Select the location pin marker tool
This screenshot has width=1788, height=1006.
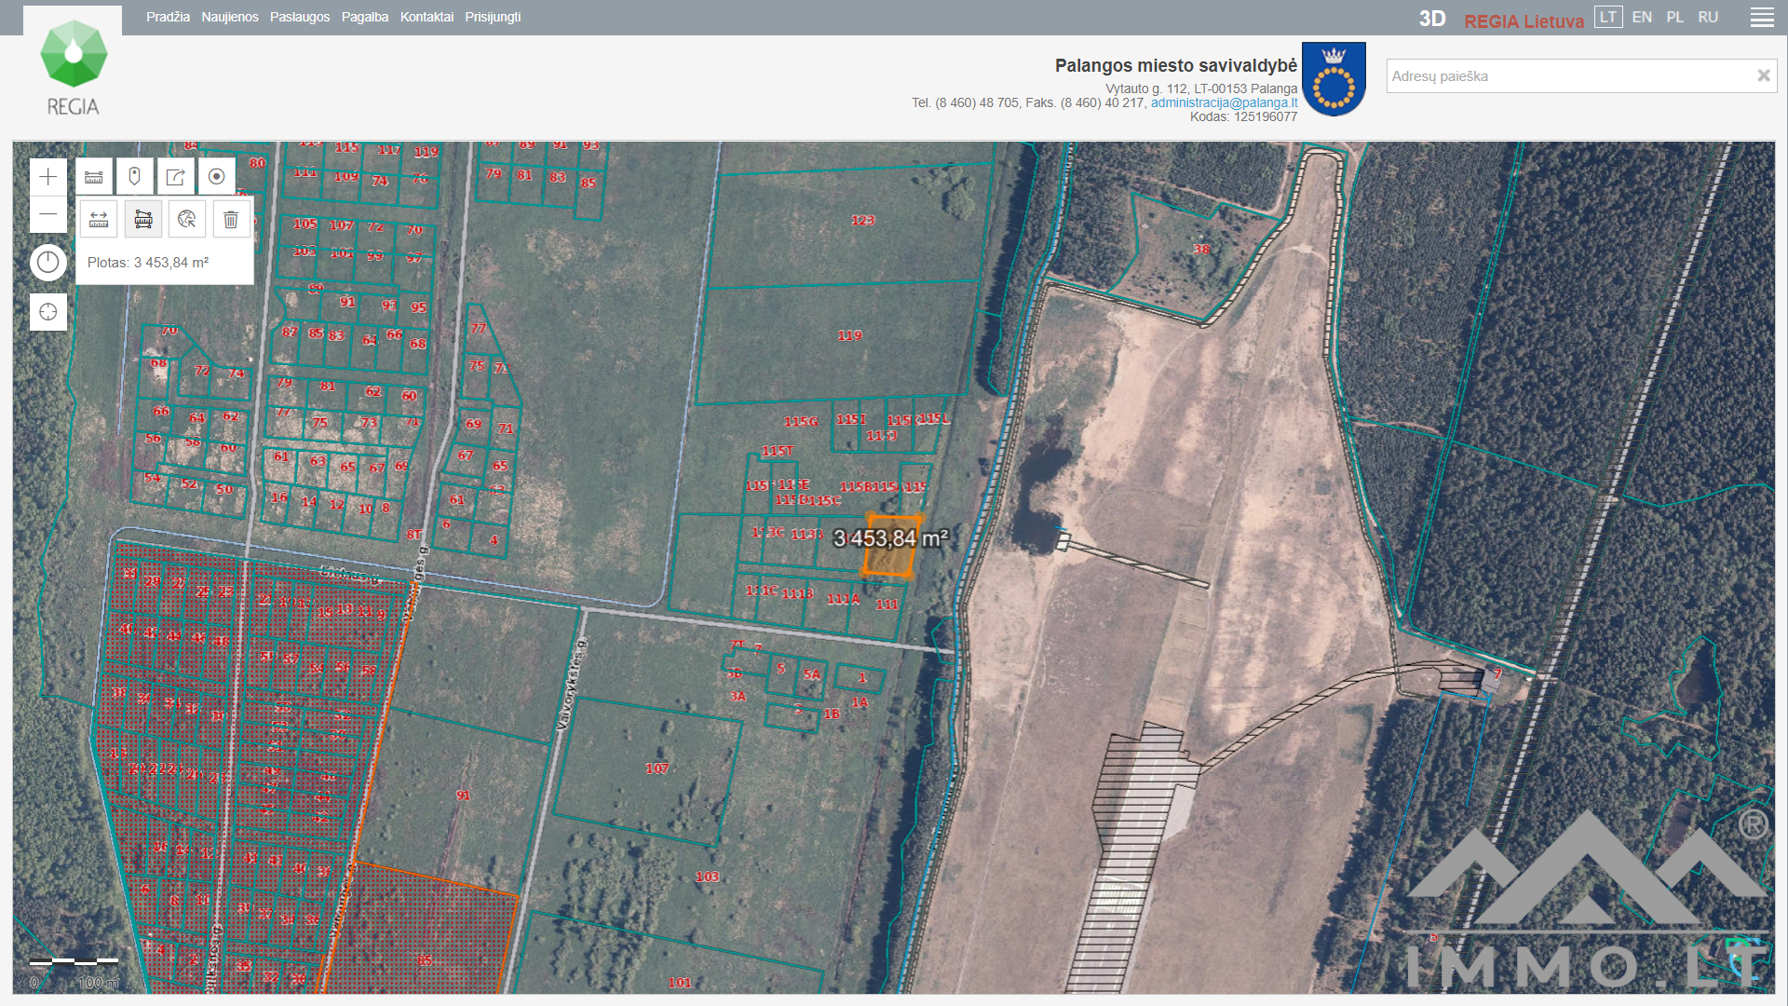pos(135,176)
